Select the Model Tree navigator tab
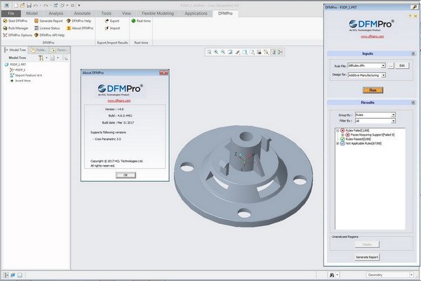 (15, 50)
